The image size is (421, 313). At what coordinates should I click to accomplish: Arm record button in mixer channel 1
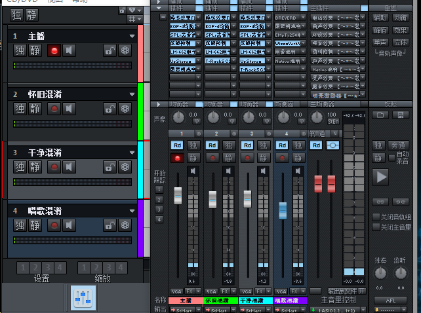(x=177, y=158)
